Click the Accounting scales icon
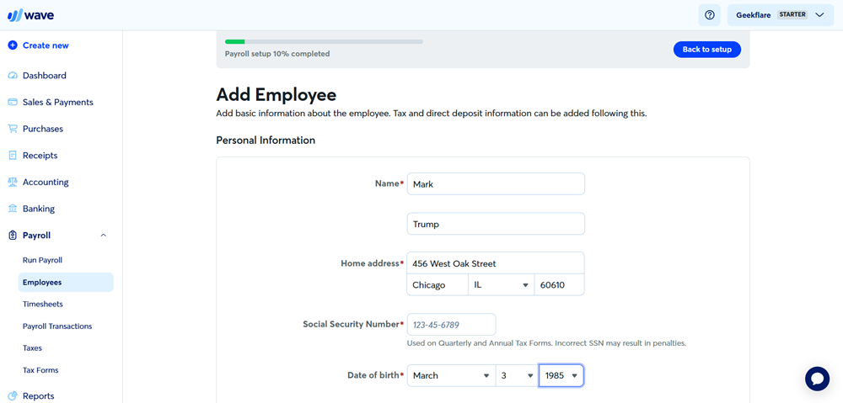 click(x=13, y=182)
